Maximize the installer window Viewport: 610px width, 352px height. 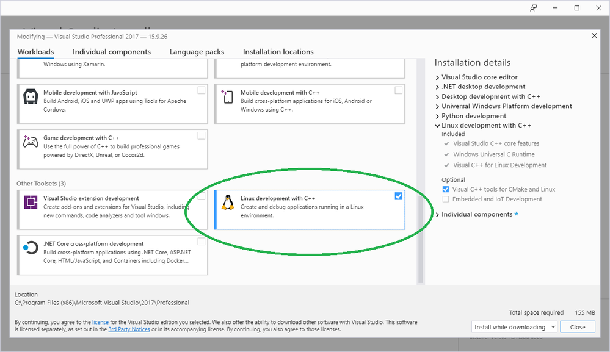577,8
